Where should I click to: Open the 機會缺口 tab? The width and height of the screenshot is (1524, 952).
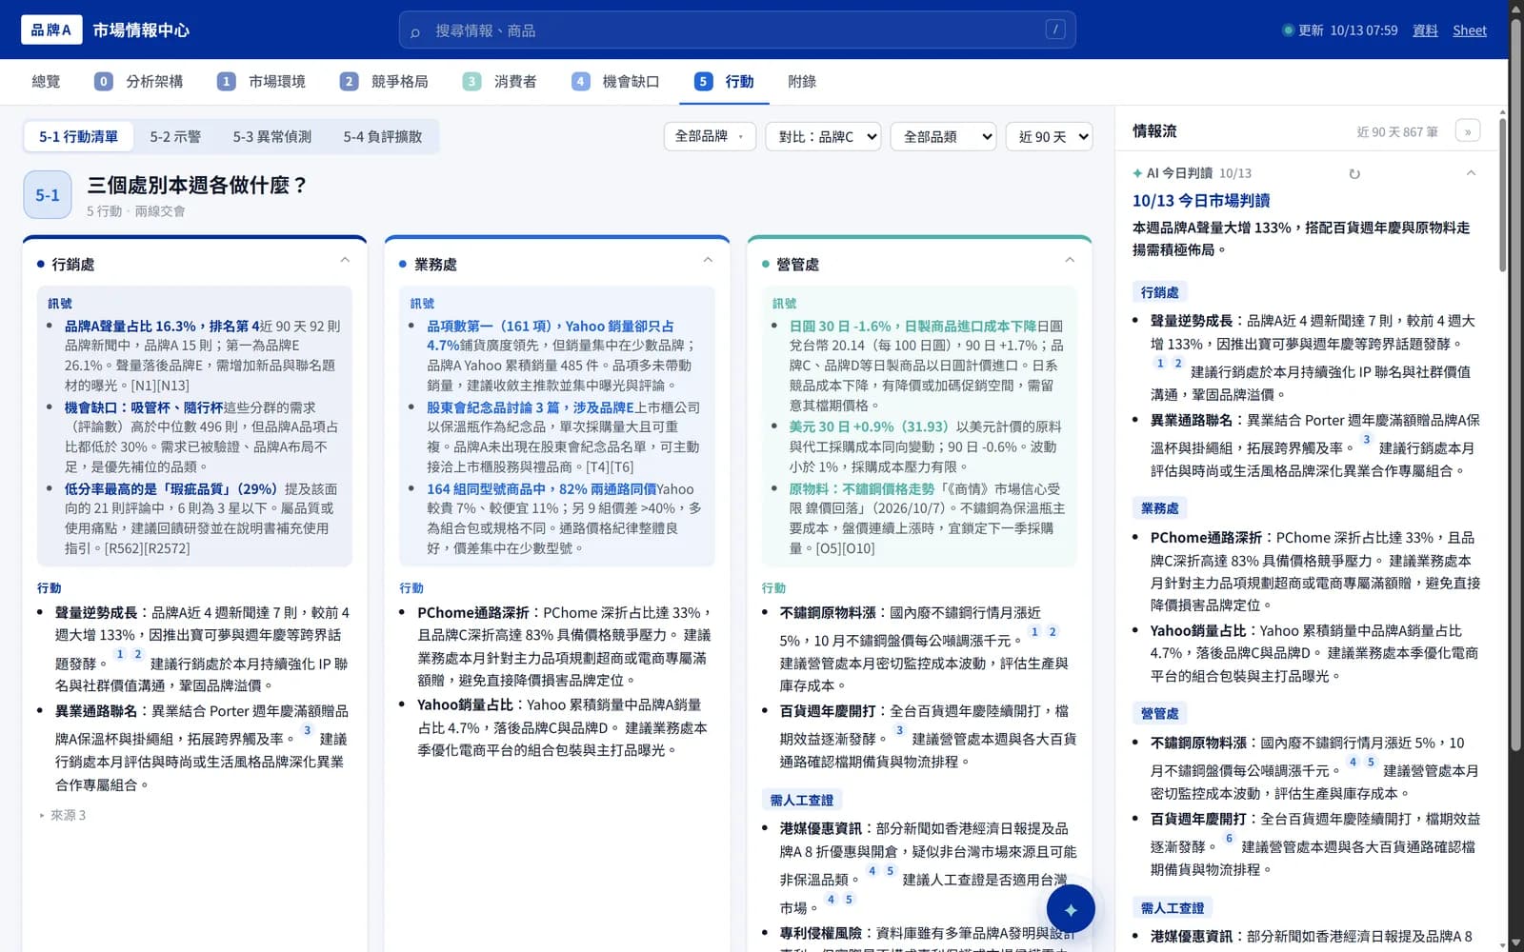[615, 82]
